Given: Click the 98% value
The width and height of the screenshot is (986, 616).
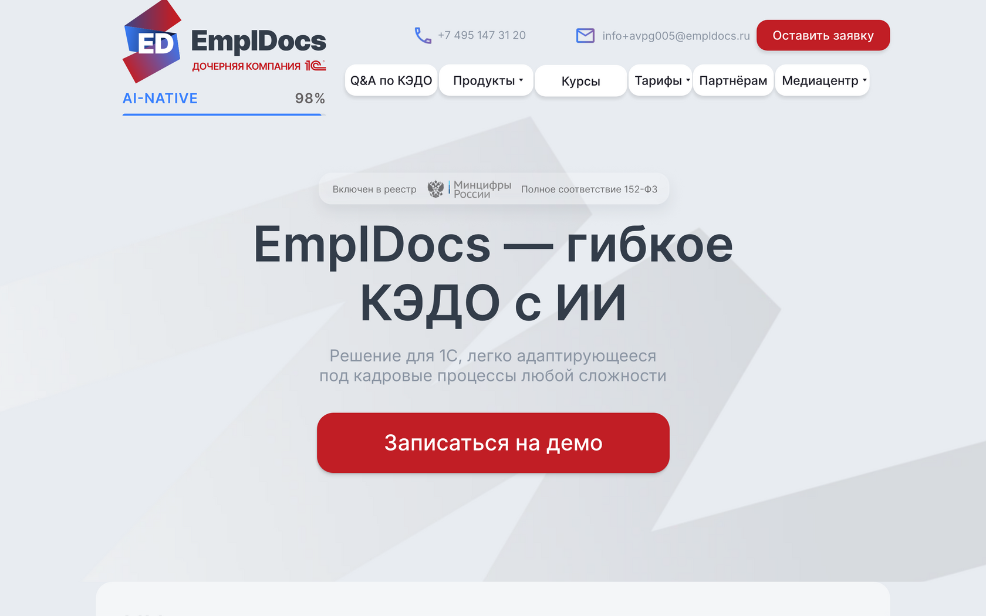Looking at the screenshot, I should coord(310,99).
